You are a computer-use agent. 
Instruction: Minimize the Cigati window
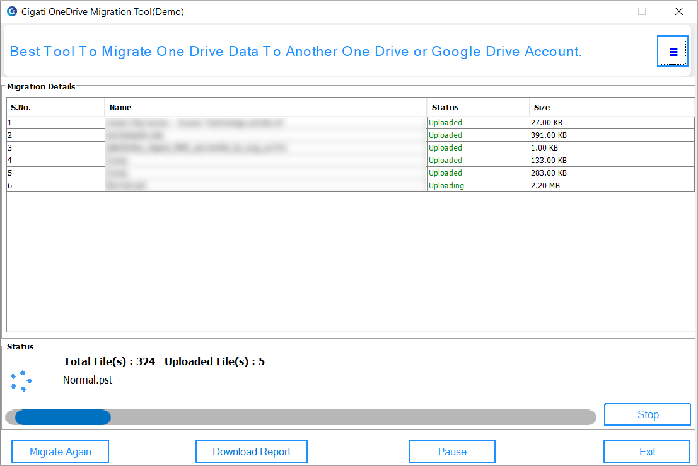[x=605, y=11]
